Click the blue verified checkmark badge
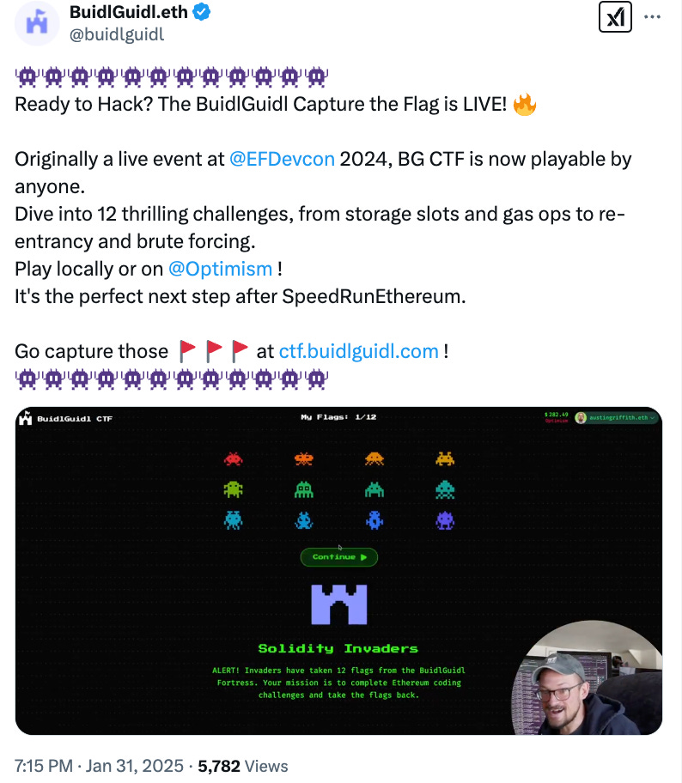This screenshot has width=682, height=783. pos(201,12)
